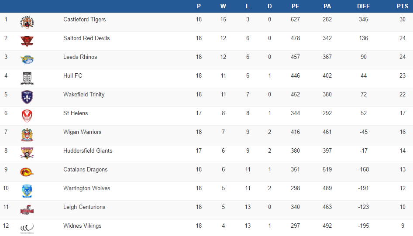Screen dimensions: 413x236
Task: Click the Widnes Vikings logo
Action: coord(27,228)
